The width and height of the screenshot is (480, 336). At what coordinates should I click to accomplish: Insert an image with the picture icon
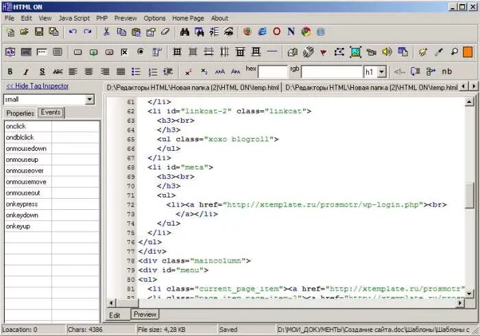pos(355,52)
